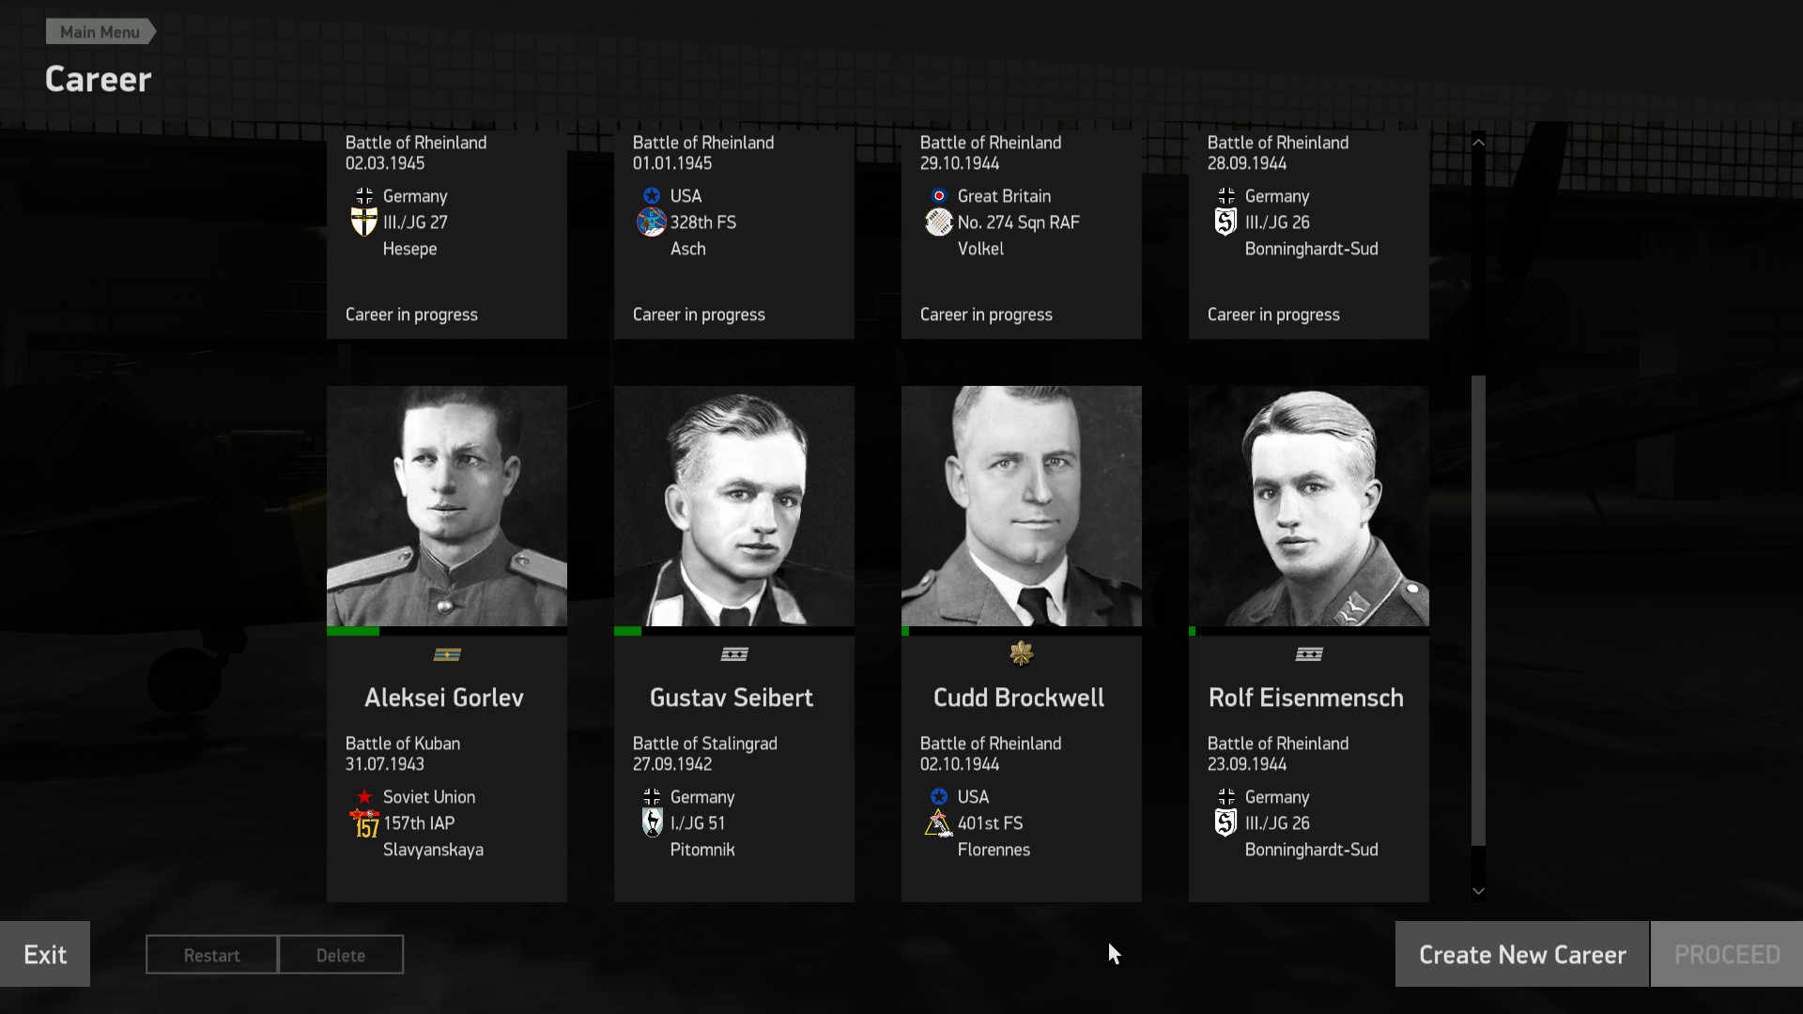Click the date '02.10.1944'

(960, 764)
